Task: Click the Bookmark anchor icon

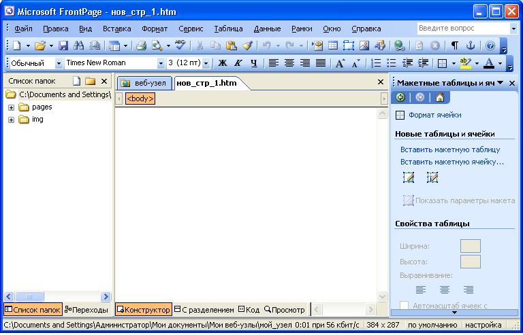Action: [471, 46]
